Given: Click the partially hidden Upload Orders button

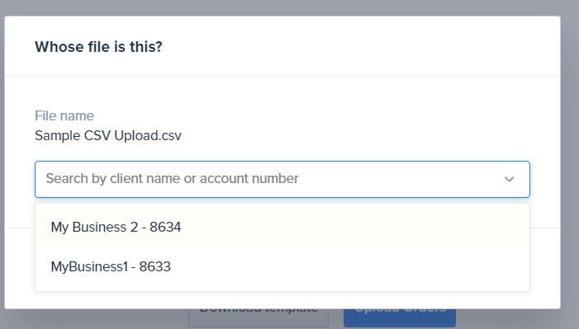Looking at the screenshot, I should (400, 318).
